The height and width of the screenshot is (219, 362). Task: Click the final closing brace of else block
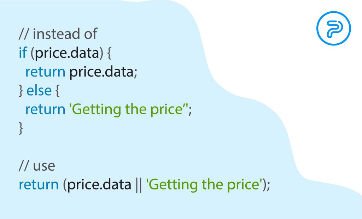[21, 128]
